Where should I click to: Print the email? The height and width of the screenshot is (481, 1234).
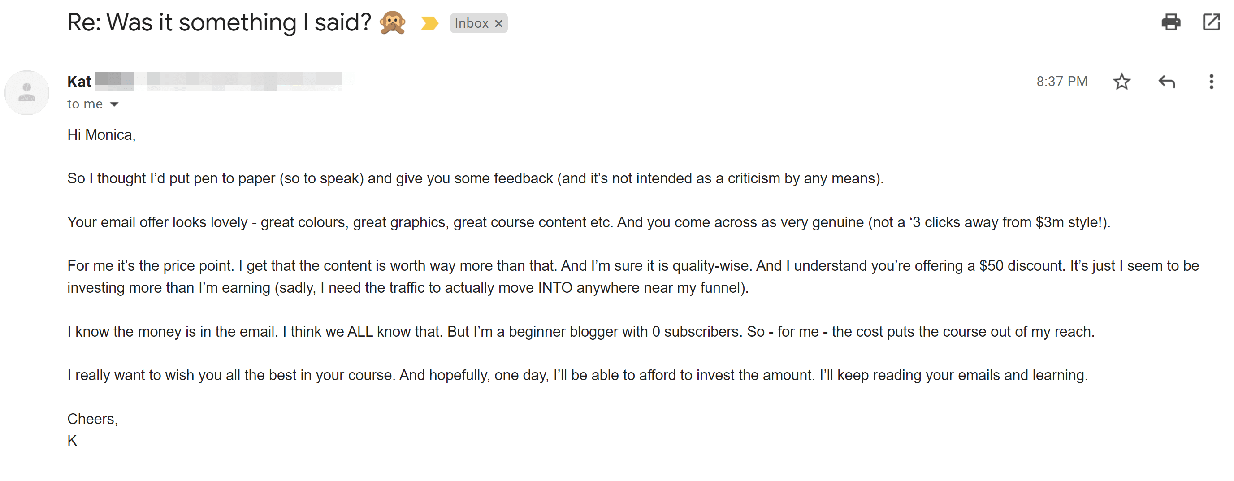point(1172,22)
